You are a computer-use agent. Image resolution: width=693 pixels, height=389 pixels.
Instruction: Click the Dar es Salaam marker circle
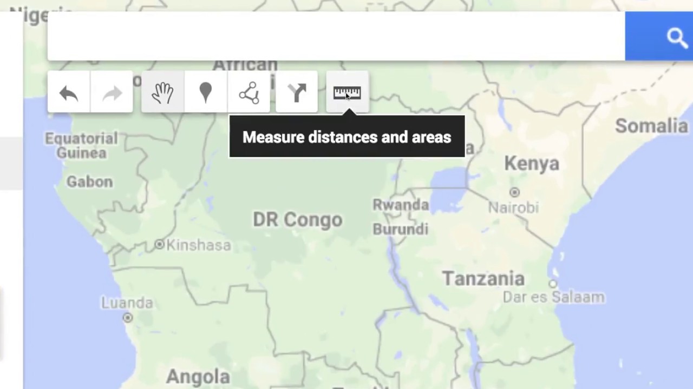point(553,284)
